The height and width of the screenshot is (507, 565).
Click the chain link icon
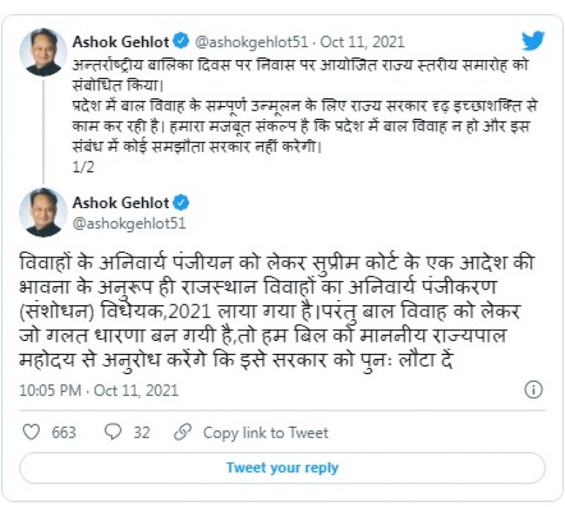(183, 431)
